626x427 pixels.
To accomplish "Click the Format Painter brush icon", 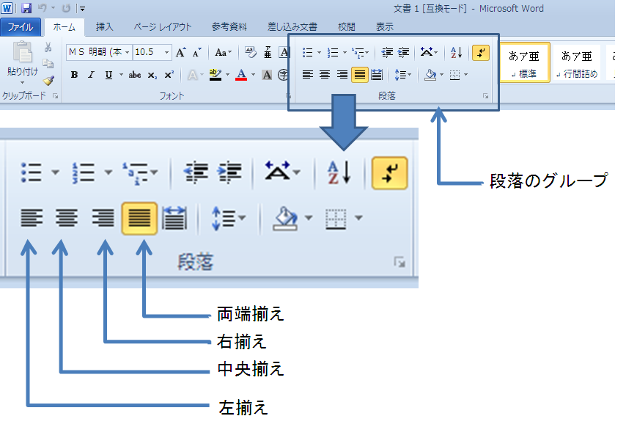I will (x=48, y=81).
